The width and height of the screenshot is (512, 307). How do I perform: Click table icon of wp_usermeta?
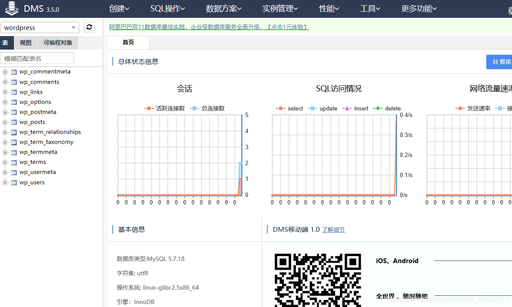coord(14,172)
